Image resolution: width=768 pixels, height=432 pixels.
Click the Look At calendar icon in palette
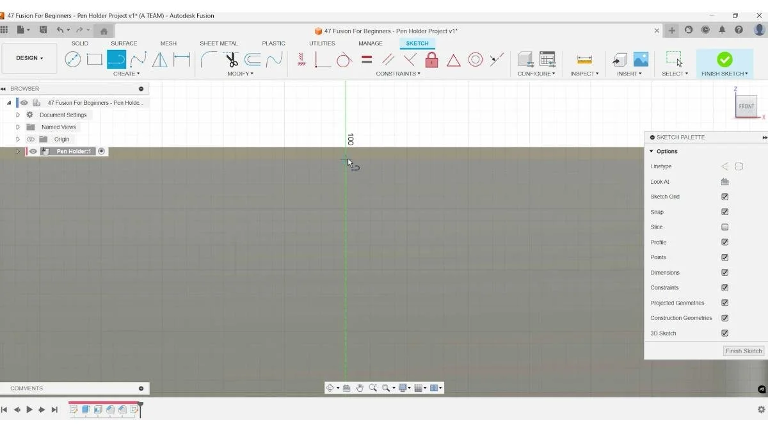click(x=725, y=182)
